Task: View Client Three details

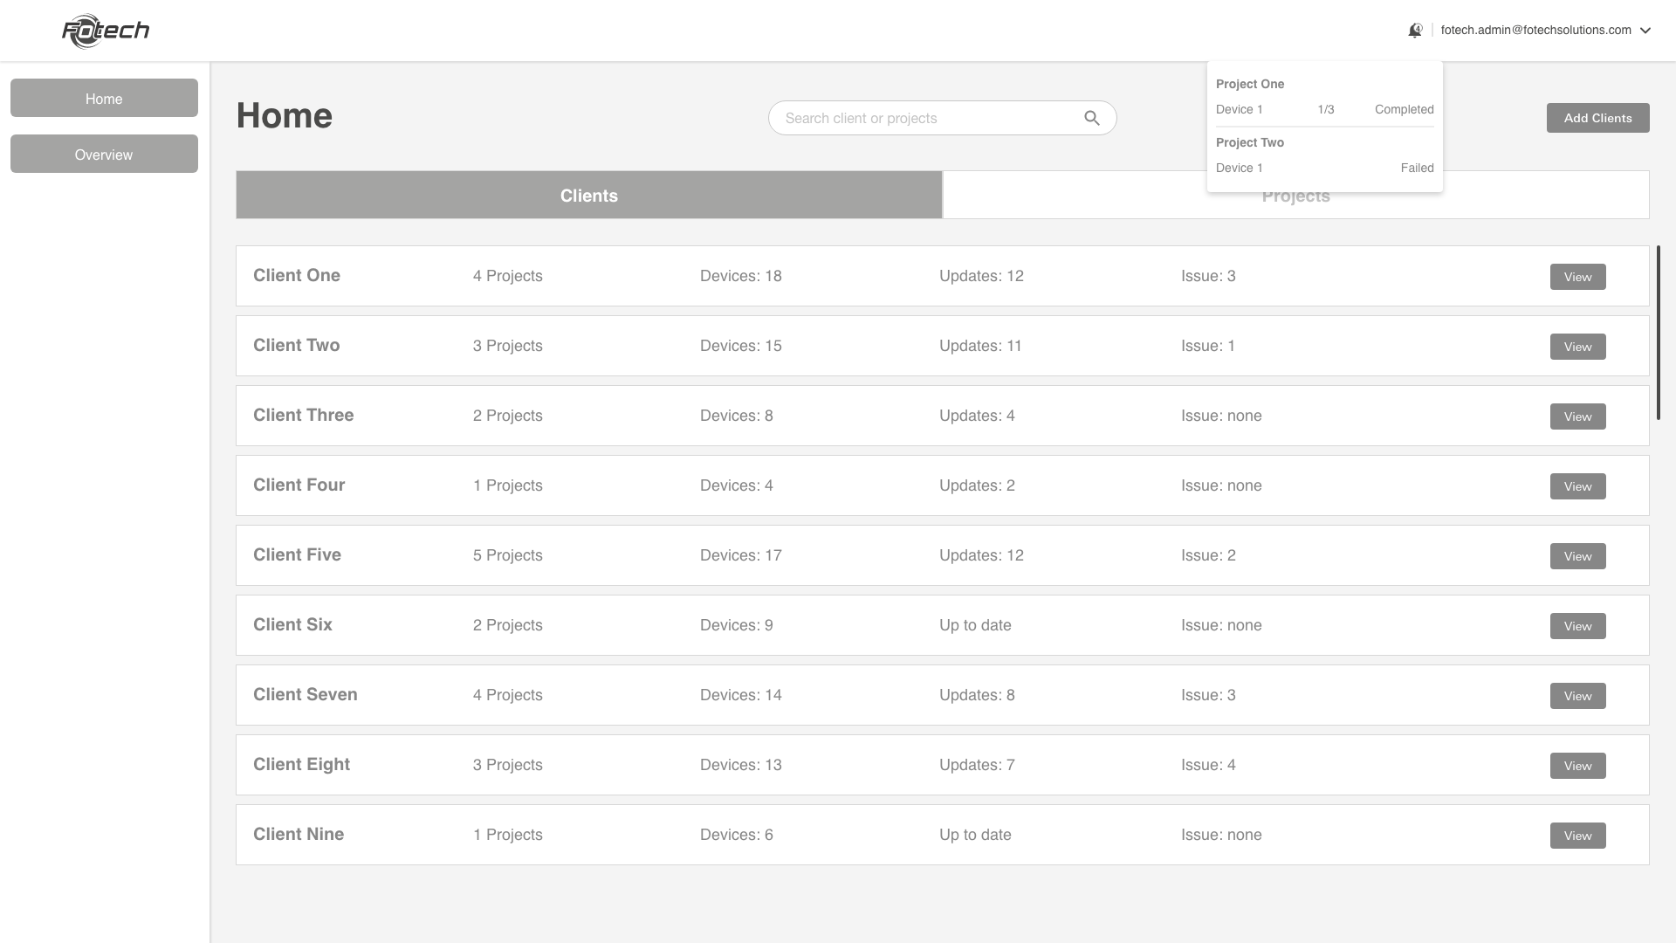Action: pyautogui.click(x=1577, y=416)
